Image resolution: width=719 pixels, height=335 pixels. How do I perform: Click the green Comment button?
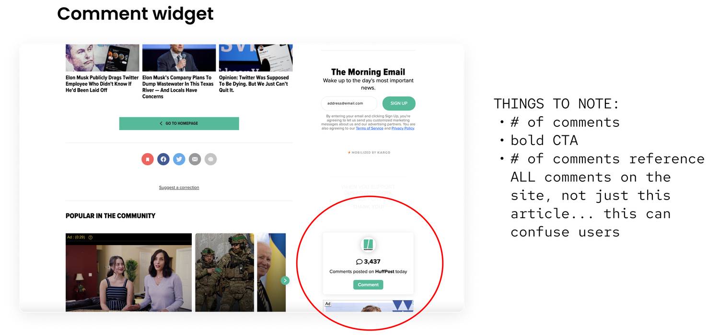pyautogui.click(x=368, y=285)
